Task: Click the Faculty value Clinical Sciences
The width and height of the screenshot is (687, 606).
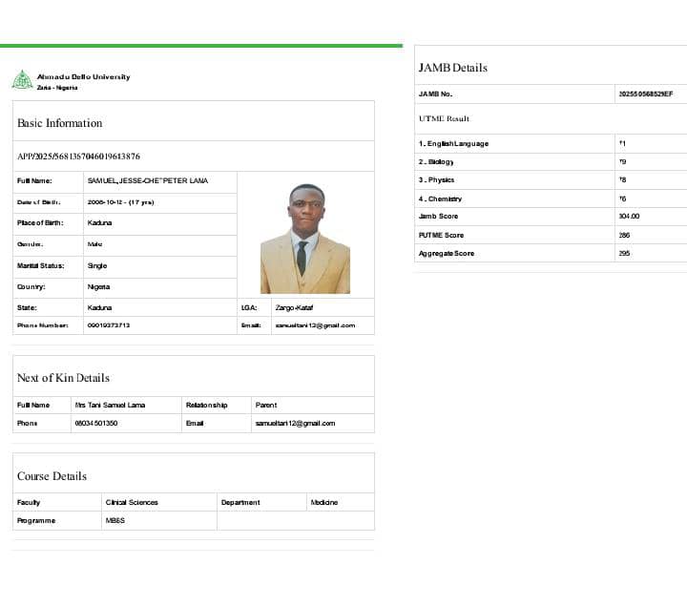Action: [x=132, y=502]
